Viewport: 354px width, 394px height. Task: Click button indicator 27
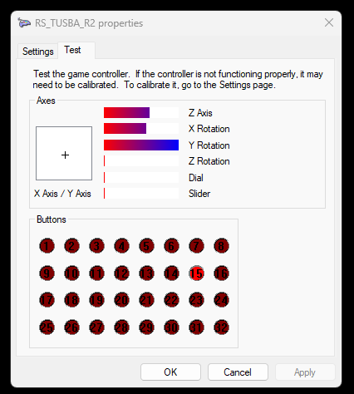[x=96, y=328]
